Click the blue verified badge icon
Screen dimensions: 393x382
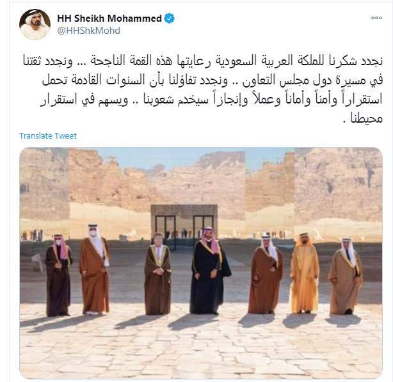(x=170, y=19)
